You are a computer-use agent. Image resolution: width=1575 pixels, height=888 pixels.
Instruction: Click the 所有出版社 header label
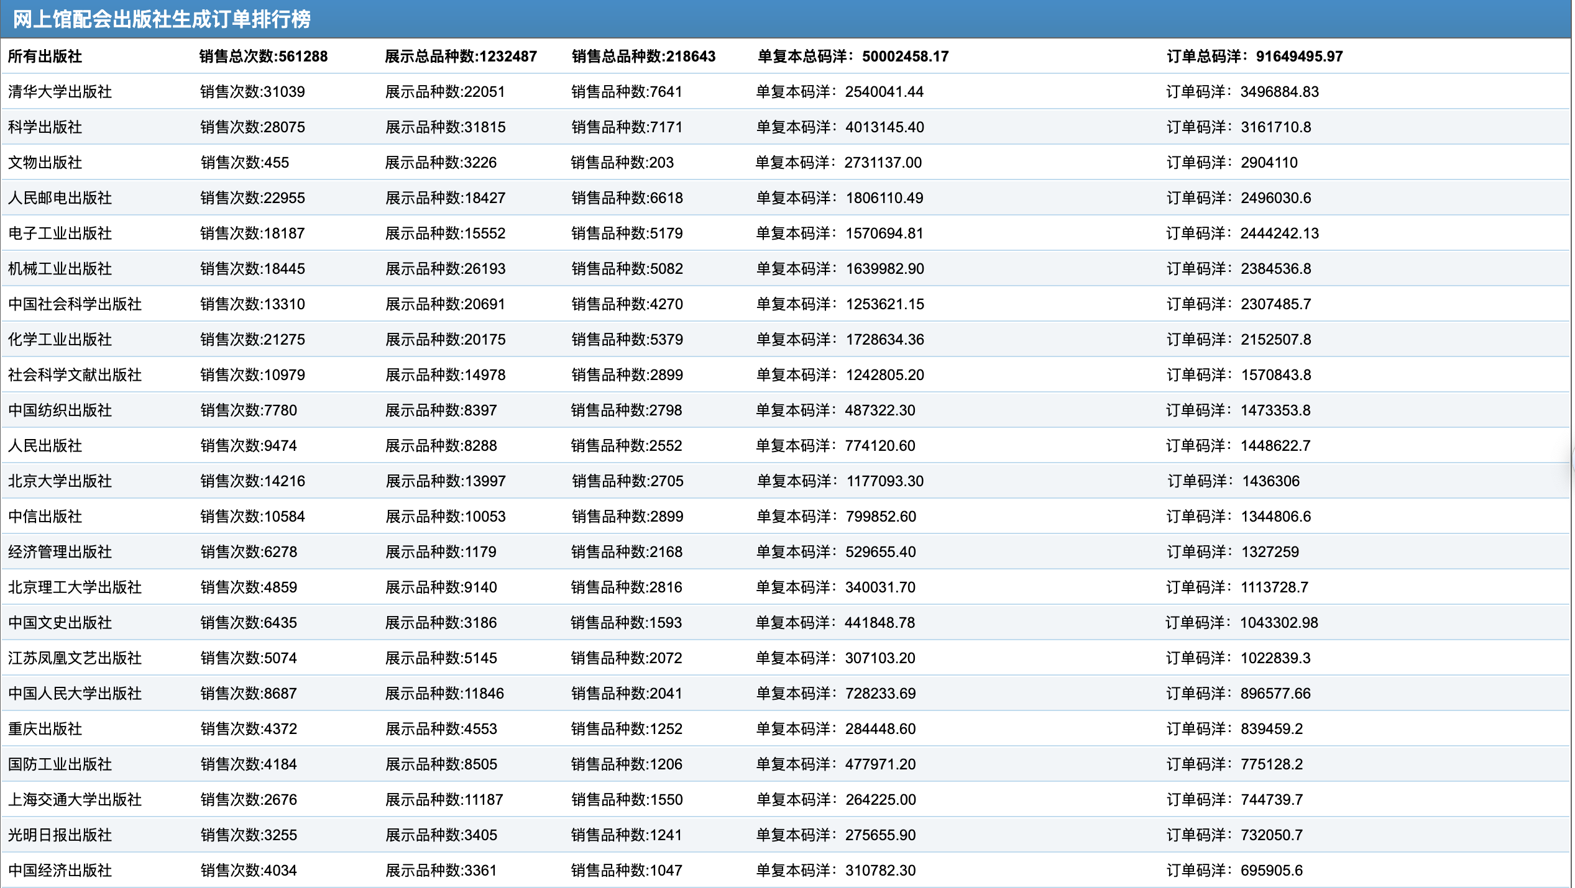[x=45, y=57]
